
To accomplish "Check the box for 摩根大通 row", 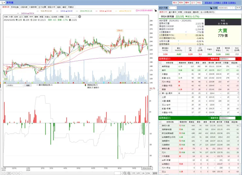I will (160, 126).
